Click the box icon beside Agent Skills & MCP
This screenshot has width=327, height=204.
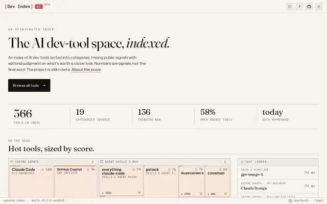point(102,162)
